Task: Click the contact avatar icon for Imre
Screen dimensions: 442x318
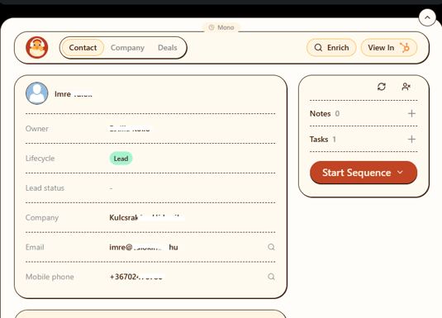Action: 37,93
